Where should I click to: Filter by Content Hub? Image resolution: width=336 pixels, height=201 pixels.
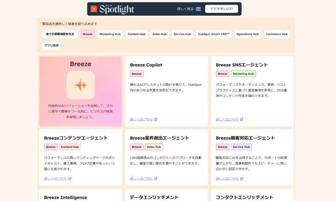pos(136,34)
